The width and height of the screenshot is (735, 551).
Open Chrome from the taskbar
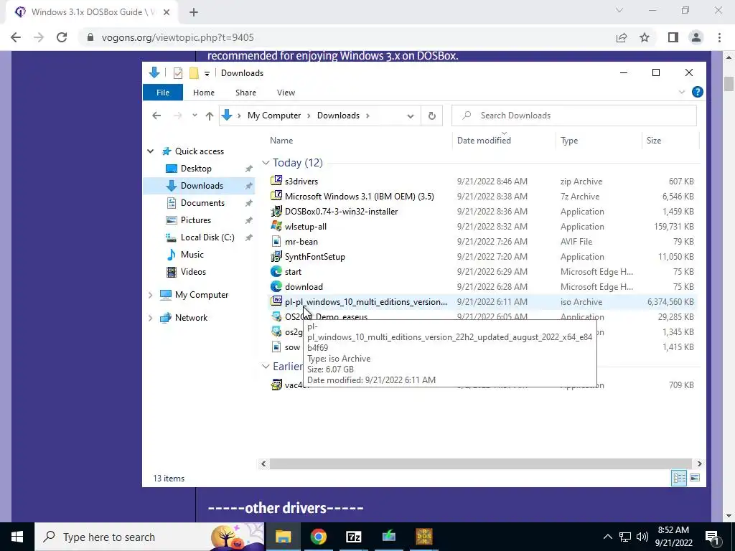point(318,537)
